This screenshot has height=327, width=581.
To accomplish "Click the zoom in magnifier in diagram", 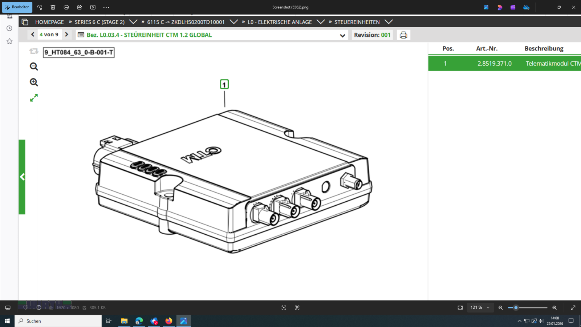I will point(34,82).
